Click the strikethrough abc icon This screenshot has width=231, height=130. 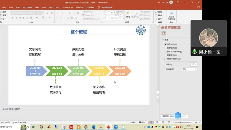(x=27, y=18)
